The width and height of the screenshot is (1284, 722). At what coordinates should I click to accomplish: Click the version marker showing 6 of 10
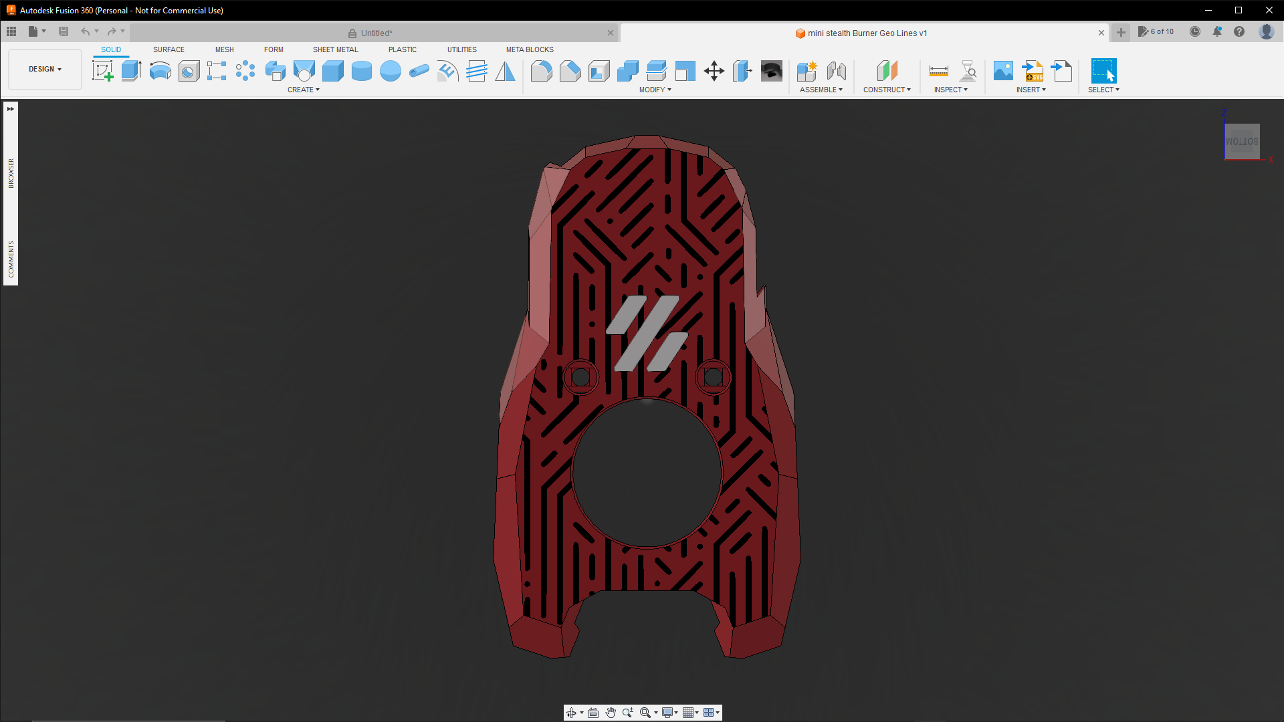[x=1156, y=31]
